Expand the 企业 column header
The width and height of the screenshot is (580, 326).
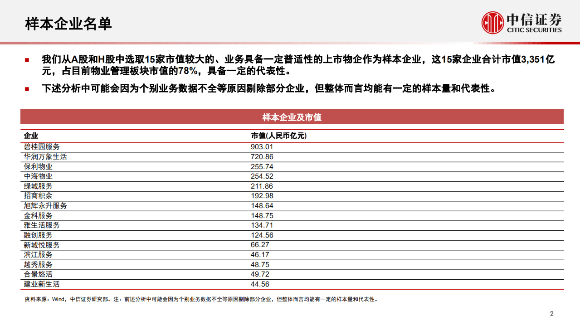[29, 135]
